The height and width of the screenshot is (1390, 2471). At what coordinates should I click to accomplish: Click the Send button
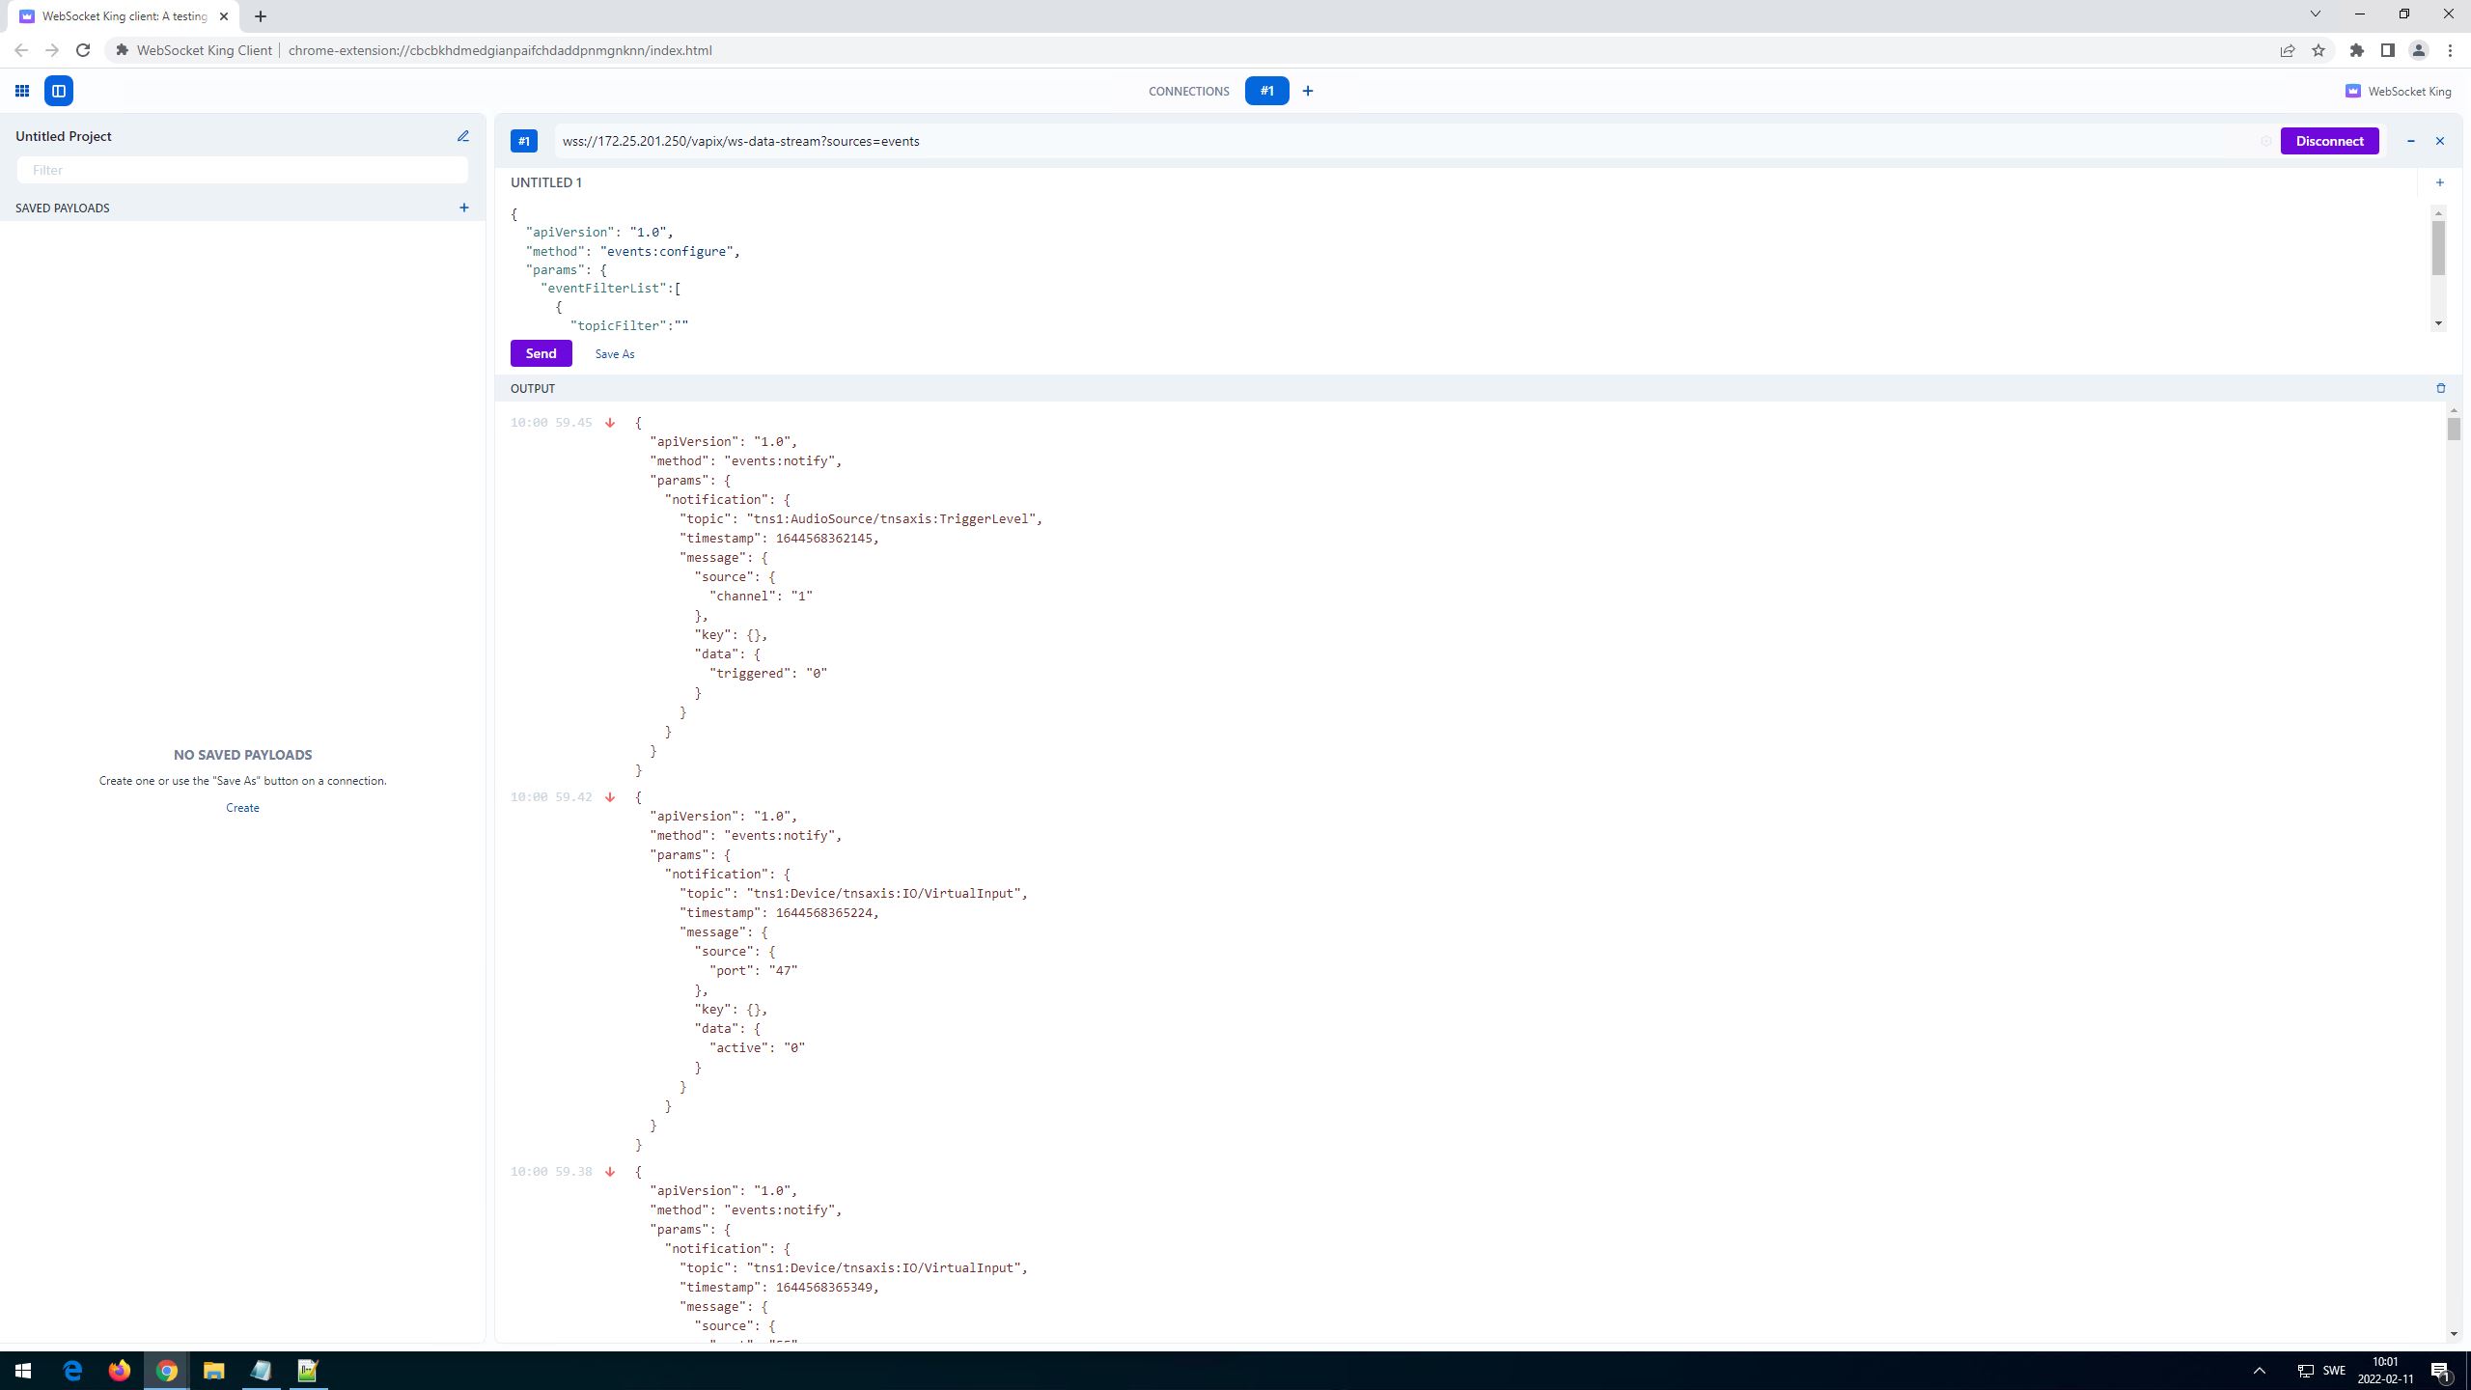pyautogui.click(x=540, y=353)
